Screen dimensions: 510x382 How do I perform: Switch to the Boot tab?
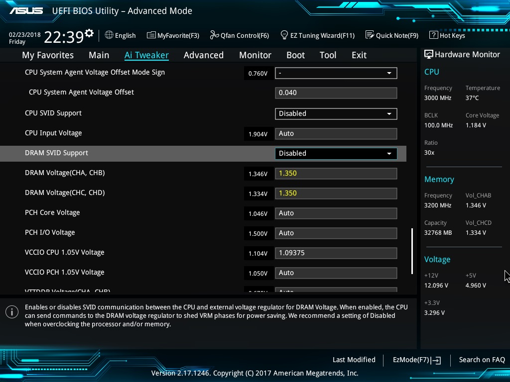click(295, 55)
